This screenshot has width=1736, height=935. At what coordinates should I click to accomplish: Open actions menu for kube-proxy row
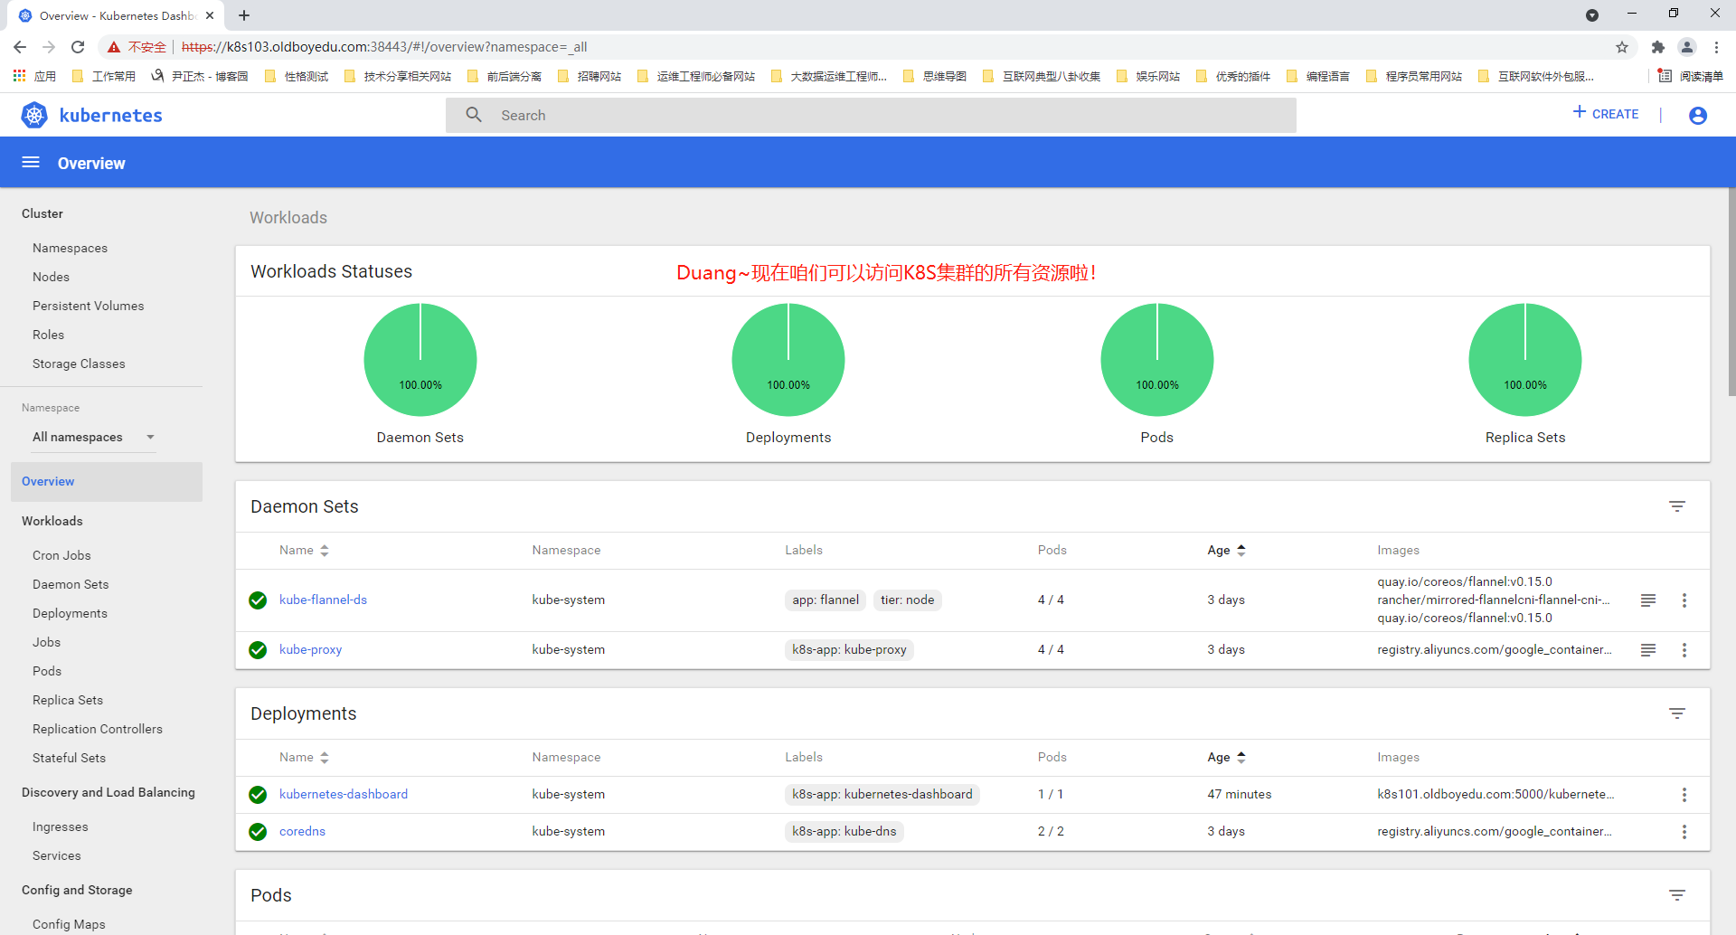pyautogui.click(x=1684, y=650)
